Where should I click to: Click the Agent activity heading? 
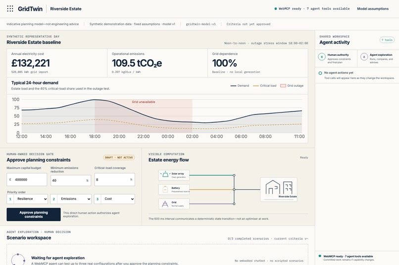click(x=334, y=42)
